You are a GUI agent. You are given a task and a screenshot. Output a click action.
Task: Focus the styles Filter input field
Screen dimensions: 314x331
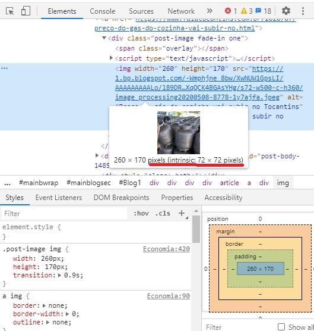click(64, 214)
